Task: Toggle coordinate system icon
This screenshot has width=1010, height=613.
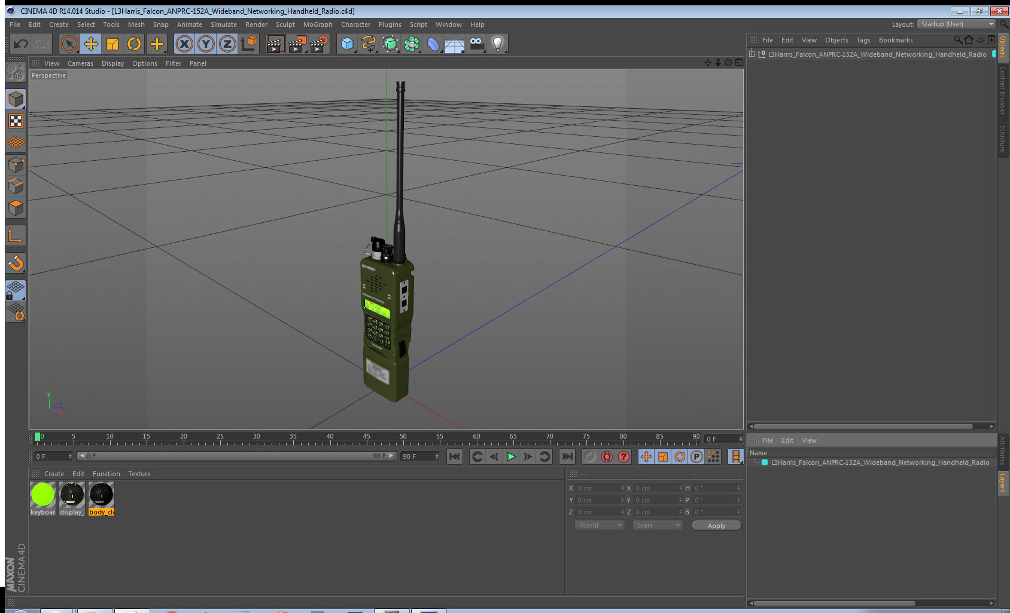Action: click(x=249, y=44)
